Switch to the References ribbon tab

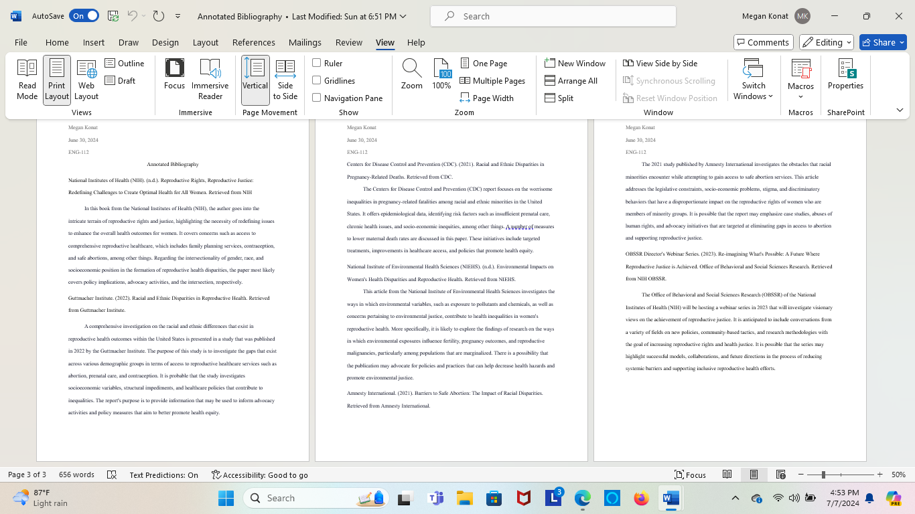pyautogui.click(x=254, y=41)
